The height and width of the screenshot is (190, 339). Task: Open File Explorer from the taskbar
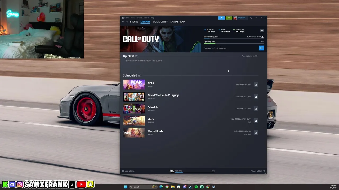pyautogui.click(x=173, y=187)
